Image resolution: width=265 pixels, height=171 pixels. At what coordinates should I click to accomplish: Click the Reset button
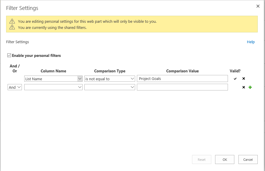(x=201, y=160)
